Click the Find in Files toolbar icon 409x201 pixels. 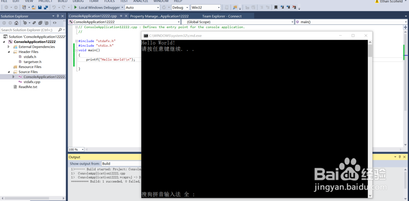tap(235, 7)
